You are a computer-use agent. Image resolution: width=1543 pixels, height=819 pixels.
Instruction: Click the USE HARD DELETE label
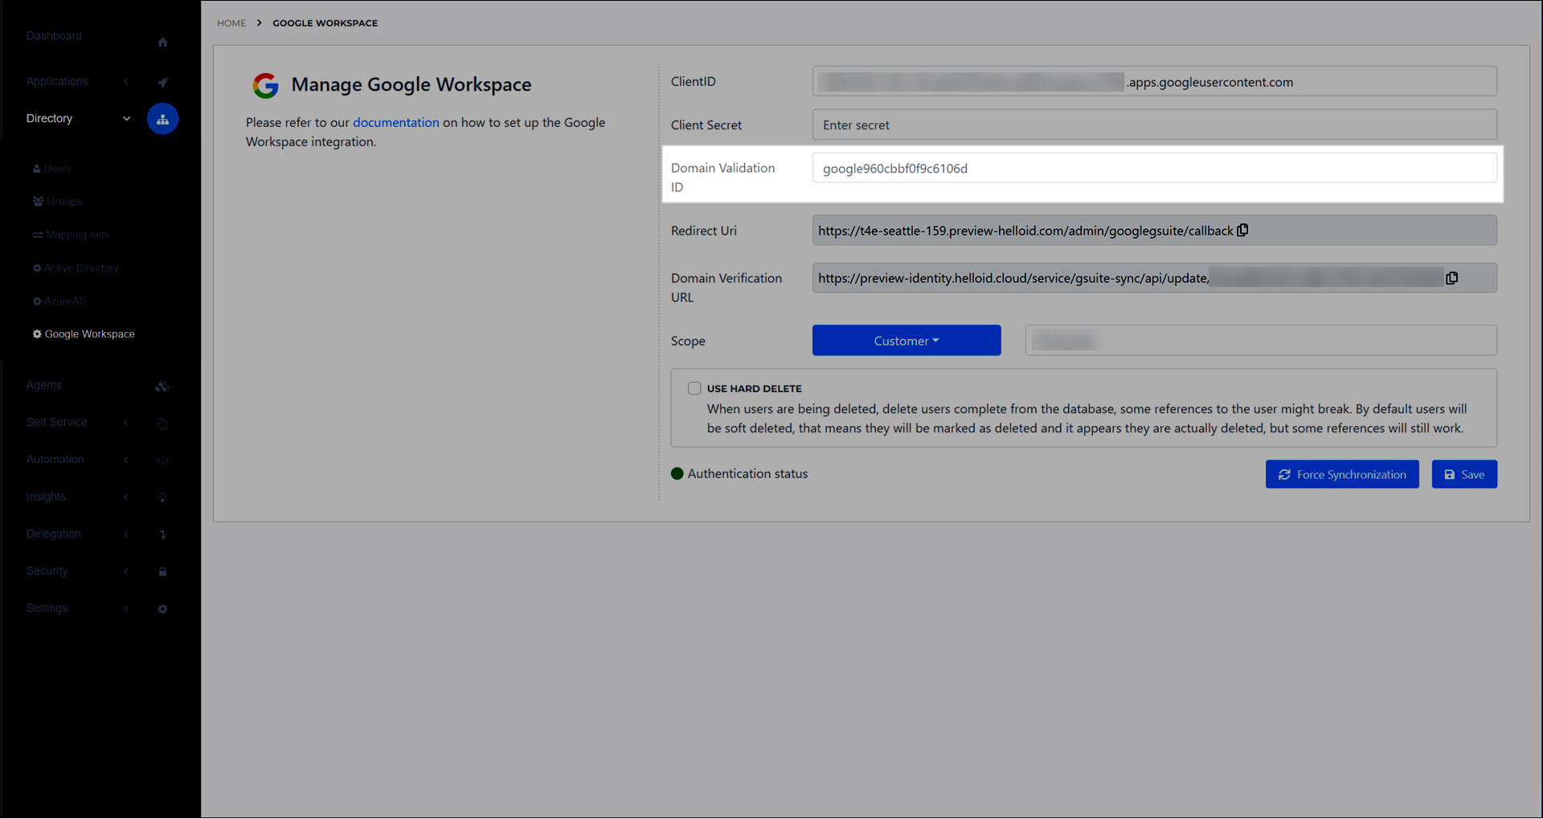[x=755, y=389]
